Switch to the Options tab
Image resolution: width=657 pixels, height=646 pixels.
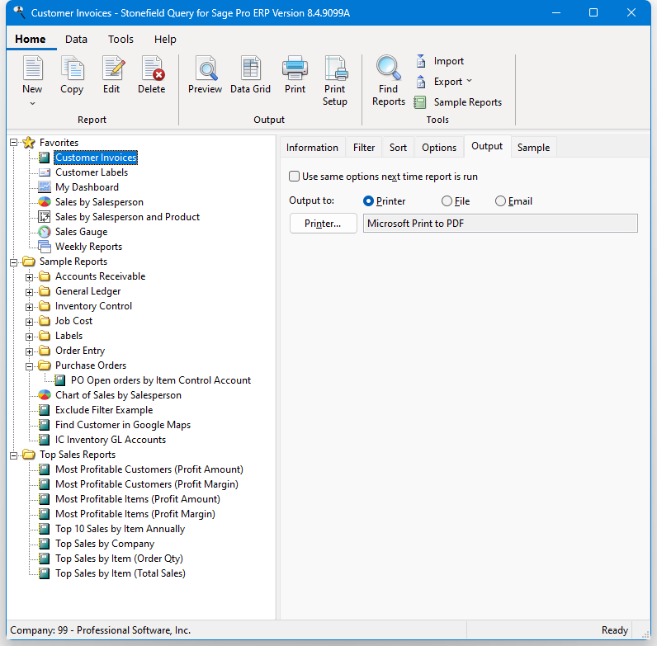(439, 148)
